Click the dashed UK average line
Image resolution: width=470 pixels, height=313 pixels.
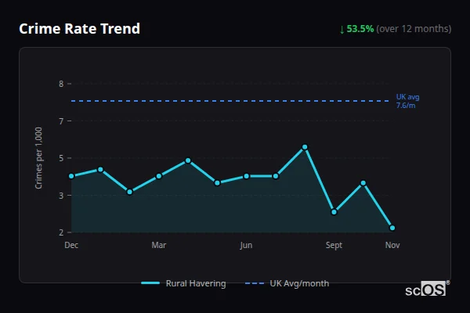tap(230, 101)
